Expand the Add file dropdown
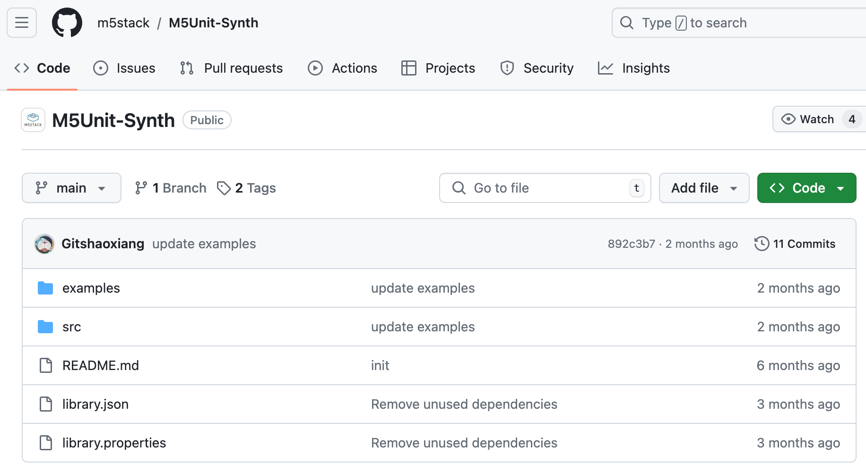866x472 pixels. 704,188
